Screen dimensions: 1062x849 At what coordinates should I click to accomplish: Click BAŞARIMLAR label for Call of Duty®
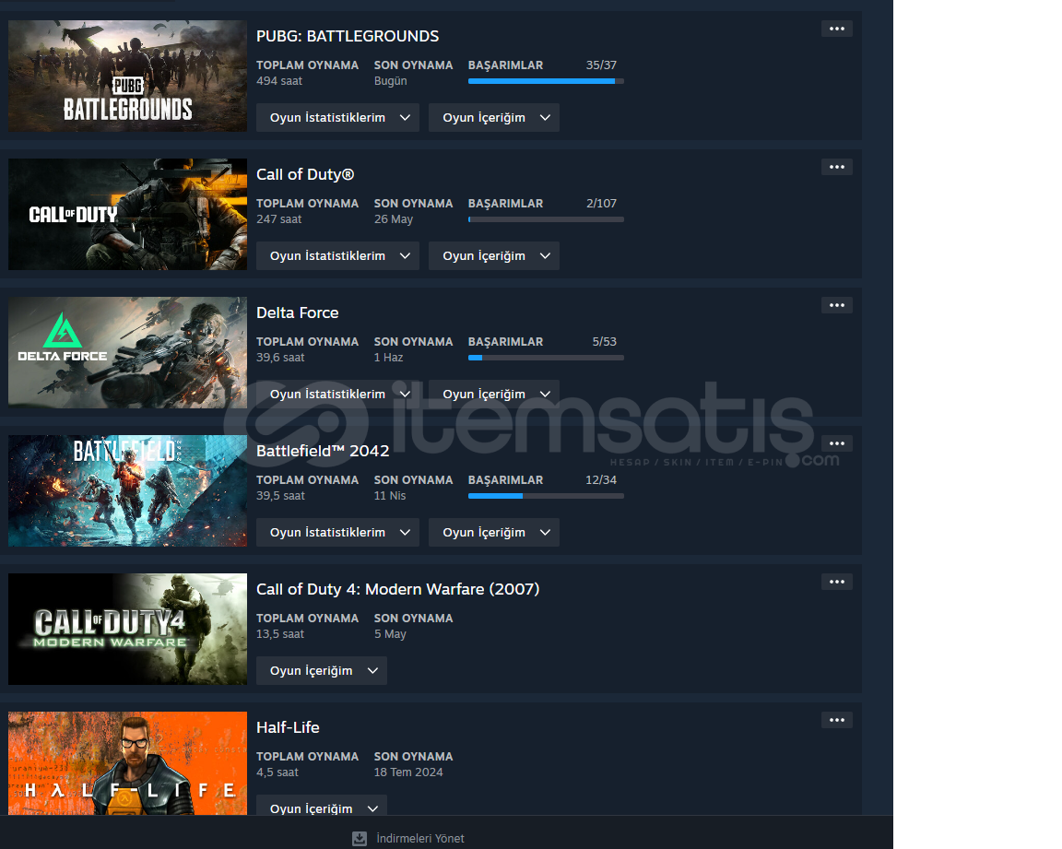pos(505,203)
